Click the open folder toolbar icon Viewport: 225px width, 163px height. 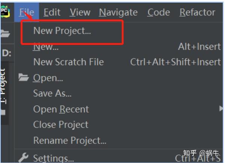point(5,33)
